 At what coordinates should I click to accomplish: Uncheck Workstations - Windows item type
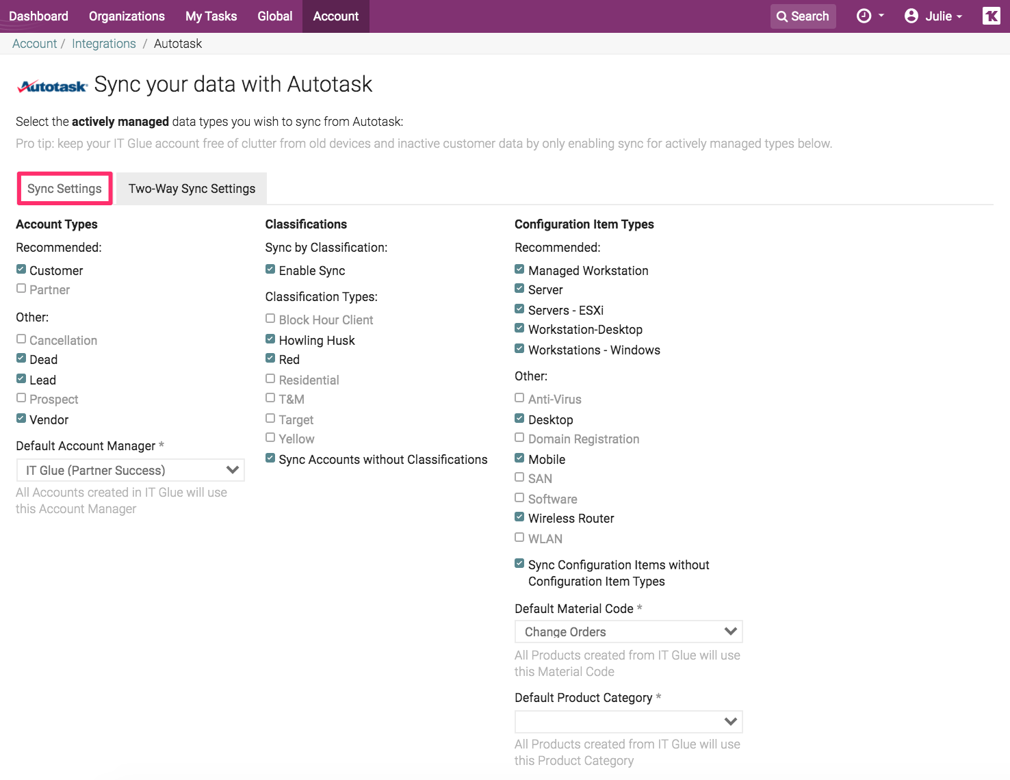[519, 349]
